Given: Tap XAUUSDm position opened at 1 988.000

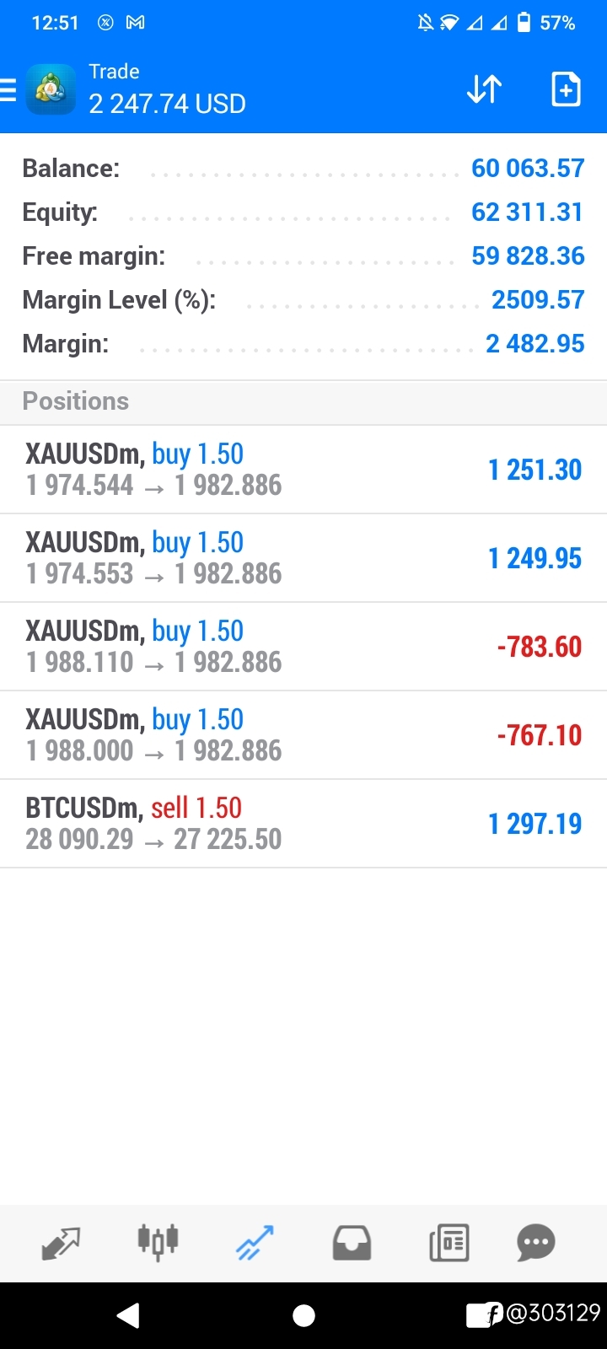Looking at the screenshot, I should (x=303, y=735).
